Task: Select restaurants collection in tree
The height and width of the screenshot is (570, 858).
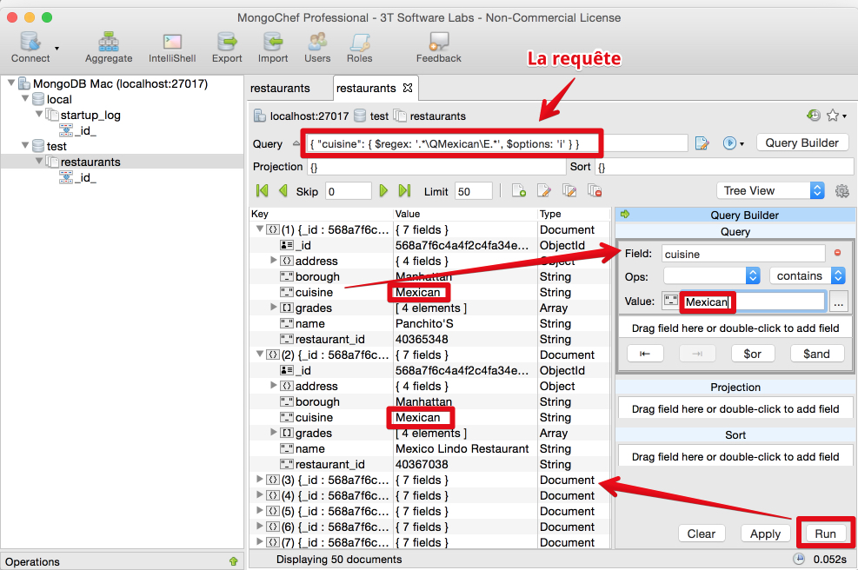Action: click(90, 162)
